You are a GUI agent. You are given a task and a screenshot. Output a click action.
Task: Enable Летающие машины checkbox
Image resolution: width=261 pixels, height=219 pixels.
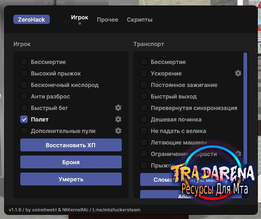144,142
